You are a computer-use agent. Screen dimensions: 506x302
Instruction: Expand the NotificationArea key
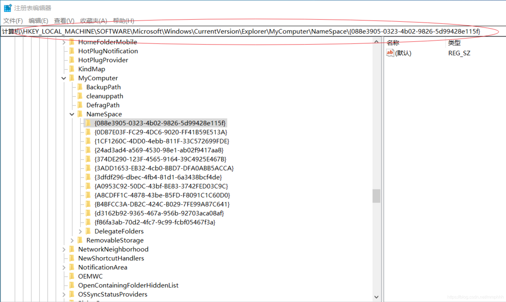(x=64, y=267)
